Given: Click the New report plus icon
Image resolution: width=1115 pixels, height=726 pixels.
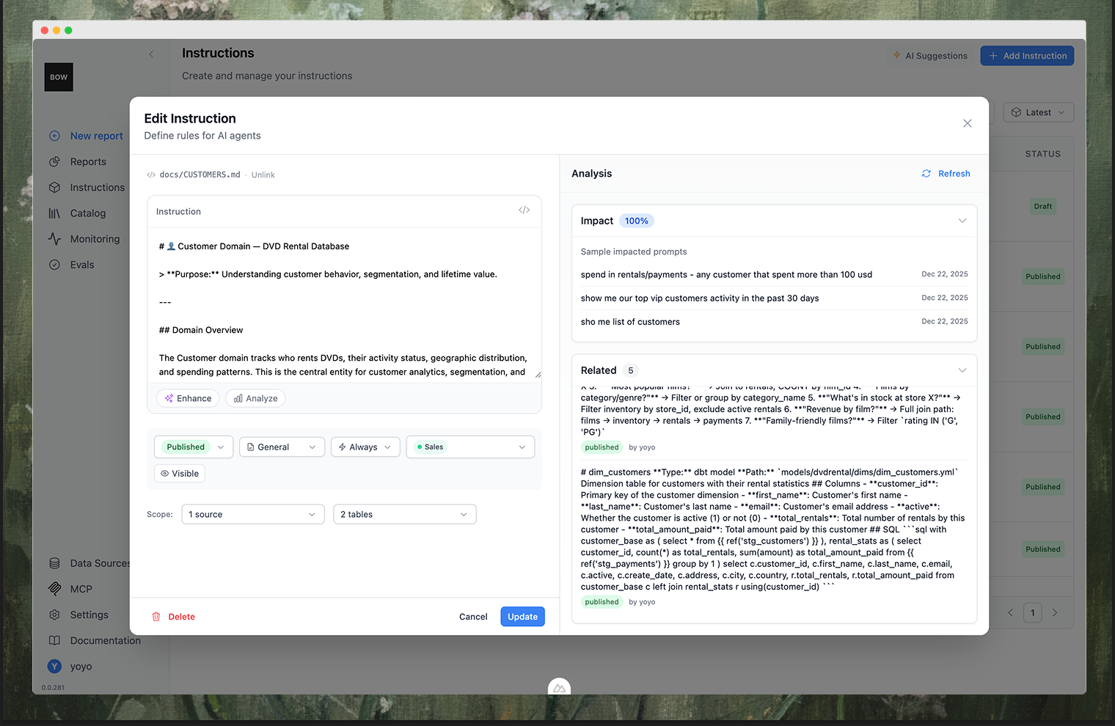Looking at the screenshot, I should tap(54, 136).
